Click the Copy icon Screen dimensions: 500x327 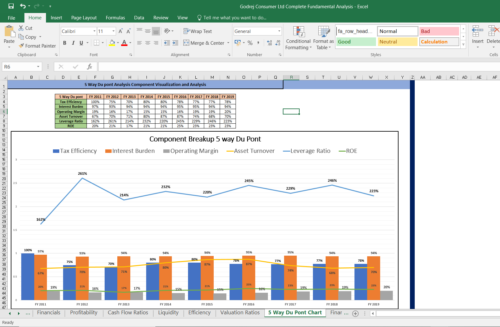tap(21, 37)
